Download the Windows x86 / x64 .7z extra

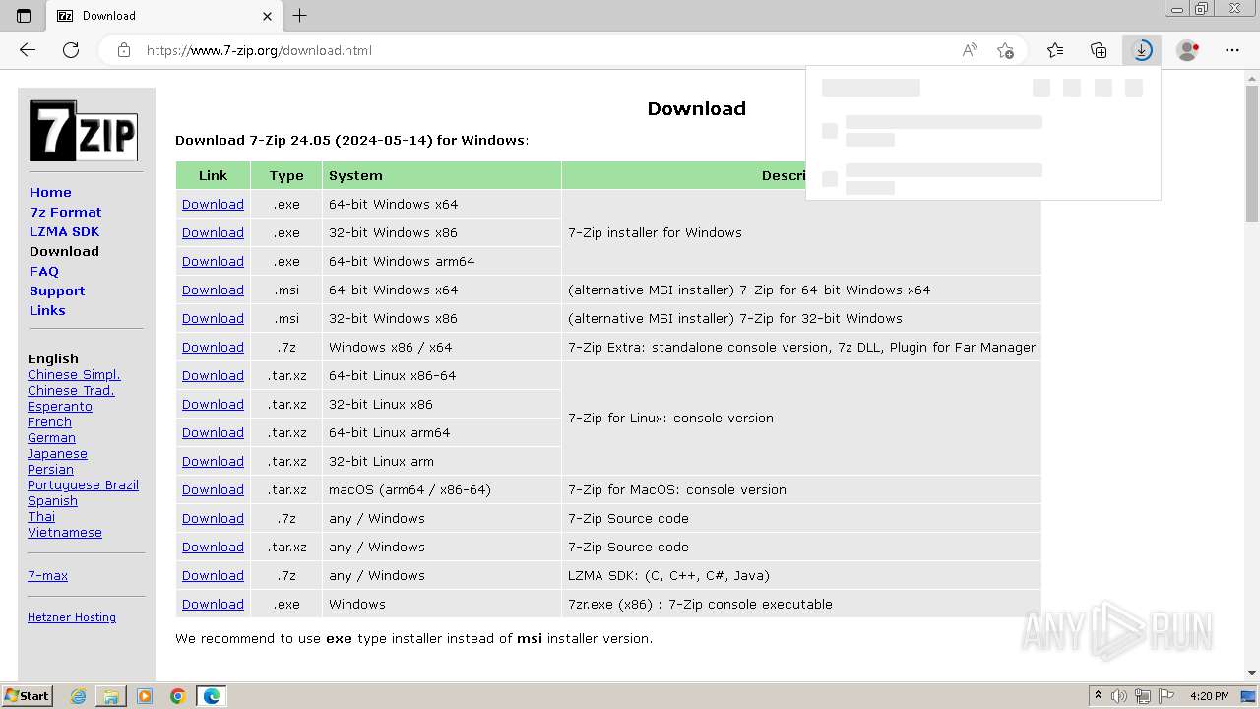[213, 347]
